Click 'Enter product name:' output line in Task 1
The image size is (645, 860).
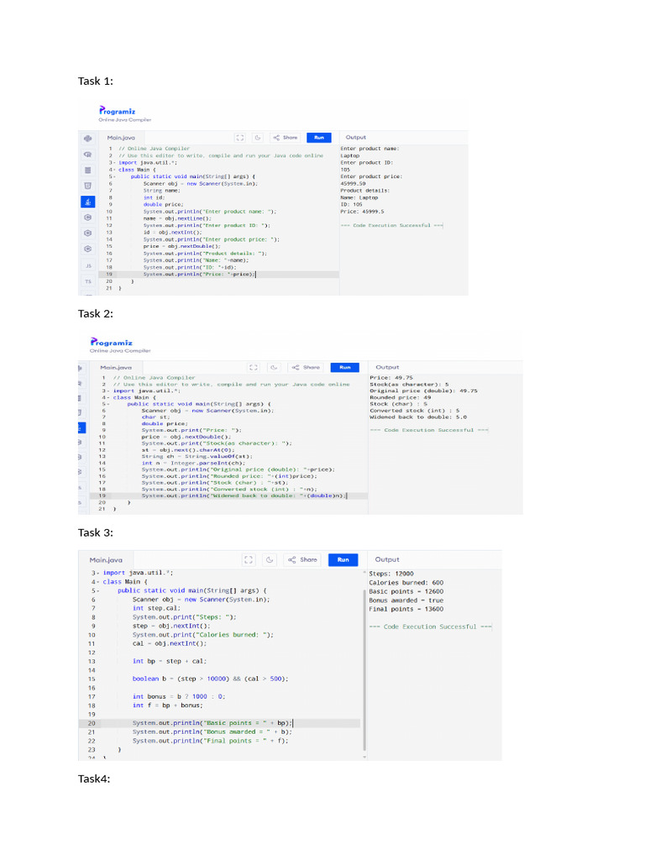[x=370, y=149]
